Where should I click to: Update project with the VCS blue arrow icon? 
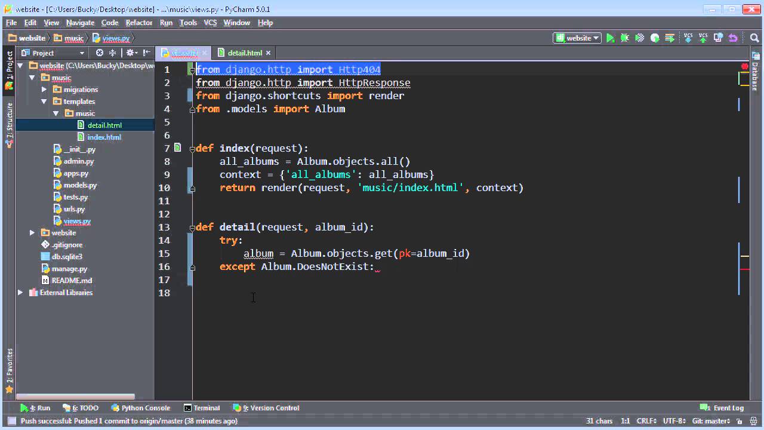click(x=688, y=38)
